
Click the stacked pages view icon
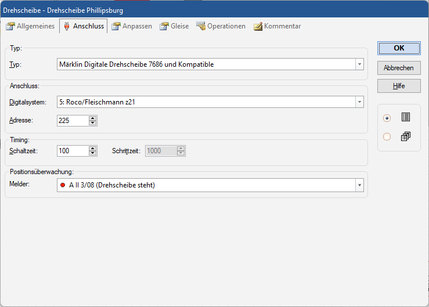[405, 137]
